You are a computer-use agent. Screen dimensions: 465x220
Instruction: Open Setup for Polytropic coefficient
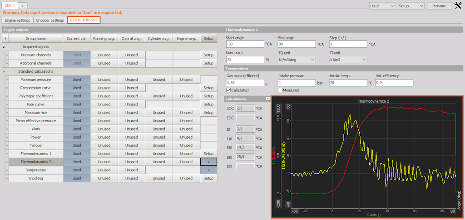click(x=208, y=96)
